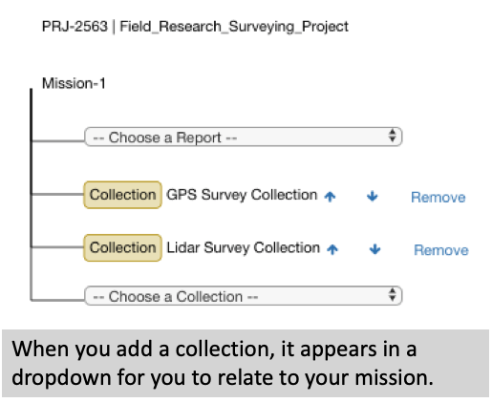
Task: Click up-down arrows of the Collection selector
Action: pyautogui.click(x=393, y=295)
